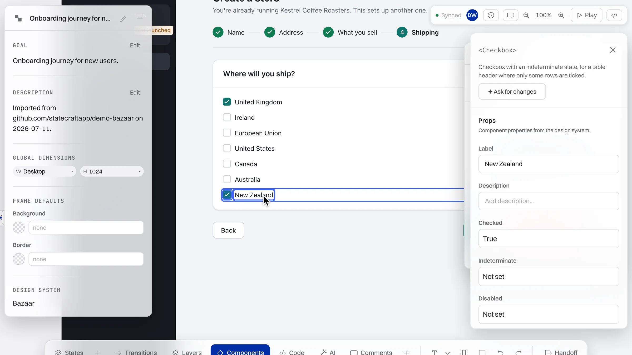Image resolution: width=632 pixels, height=355 pixels.
Task: Click Edit next to GOAL
Action: pyautogui.click(x=135, y=45)
